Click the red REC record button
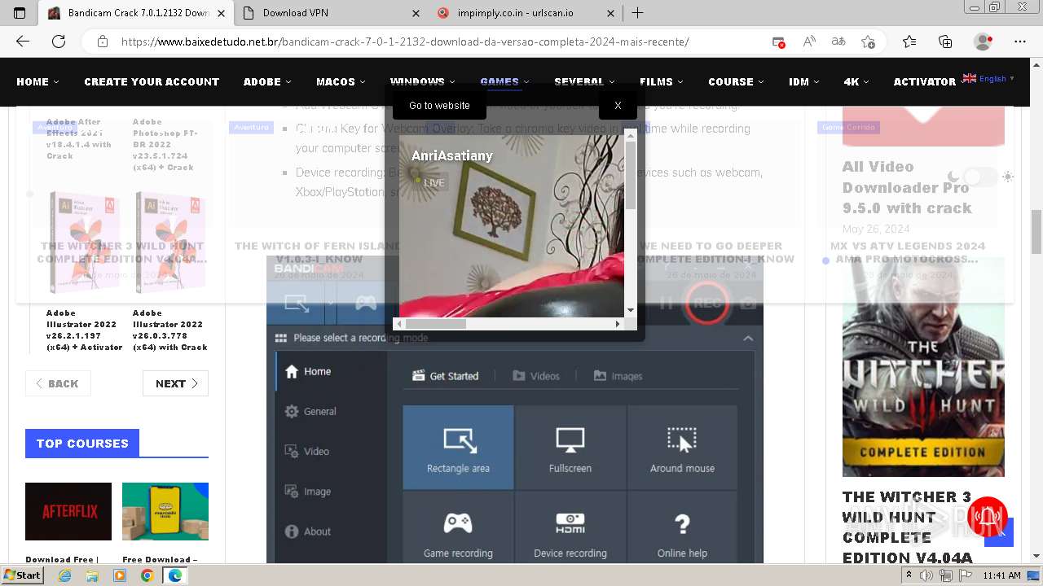Image resolution: width=1043 pixels, height=586 pixels. [706, 303]
